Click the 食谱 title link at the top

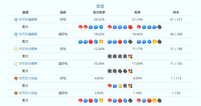point(100,6)
